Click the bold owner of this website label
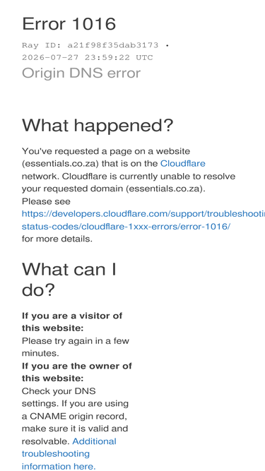This screenshot has width=265, height=471. (77, 372)
